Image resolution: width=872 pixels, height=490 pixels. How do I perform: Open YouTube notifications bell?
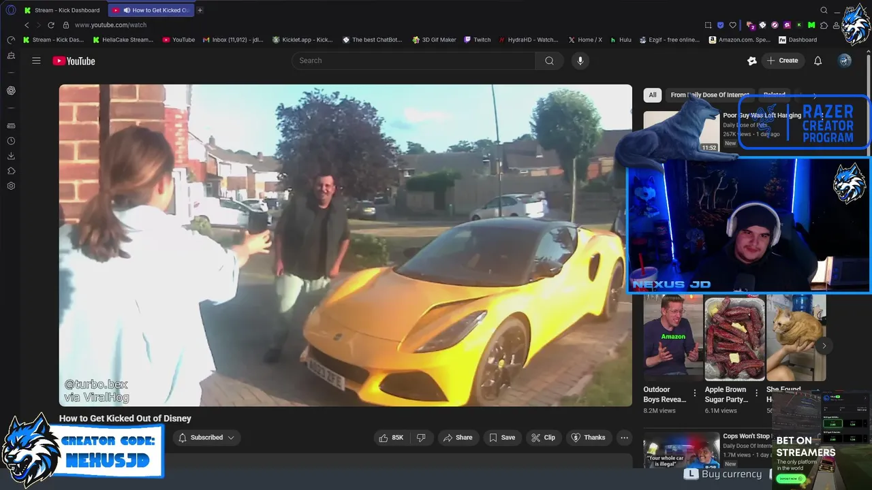point(818,61)
